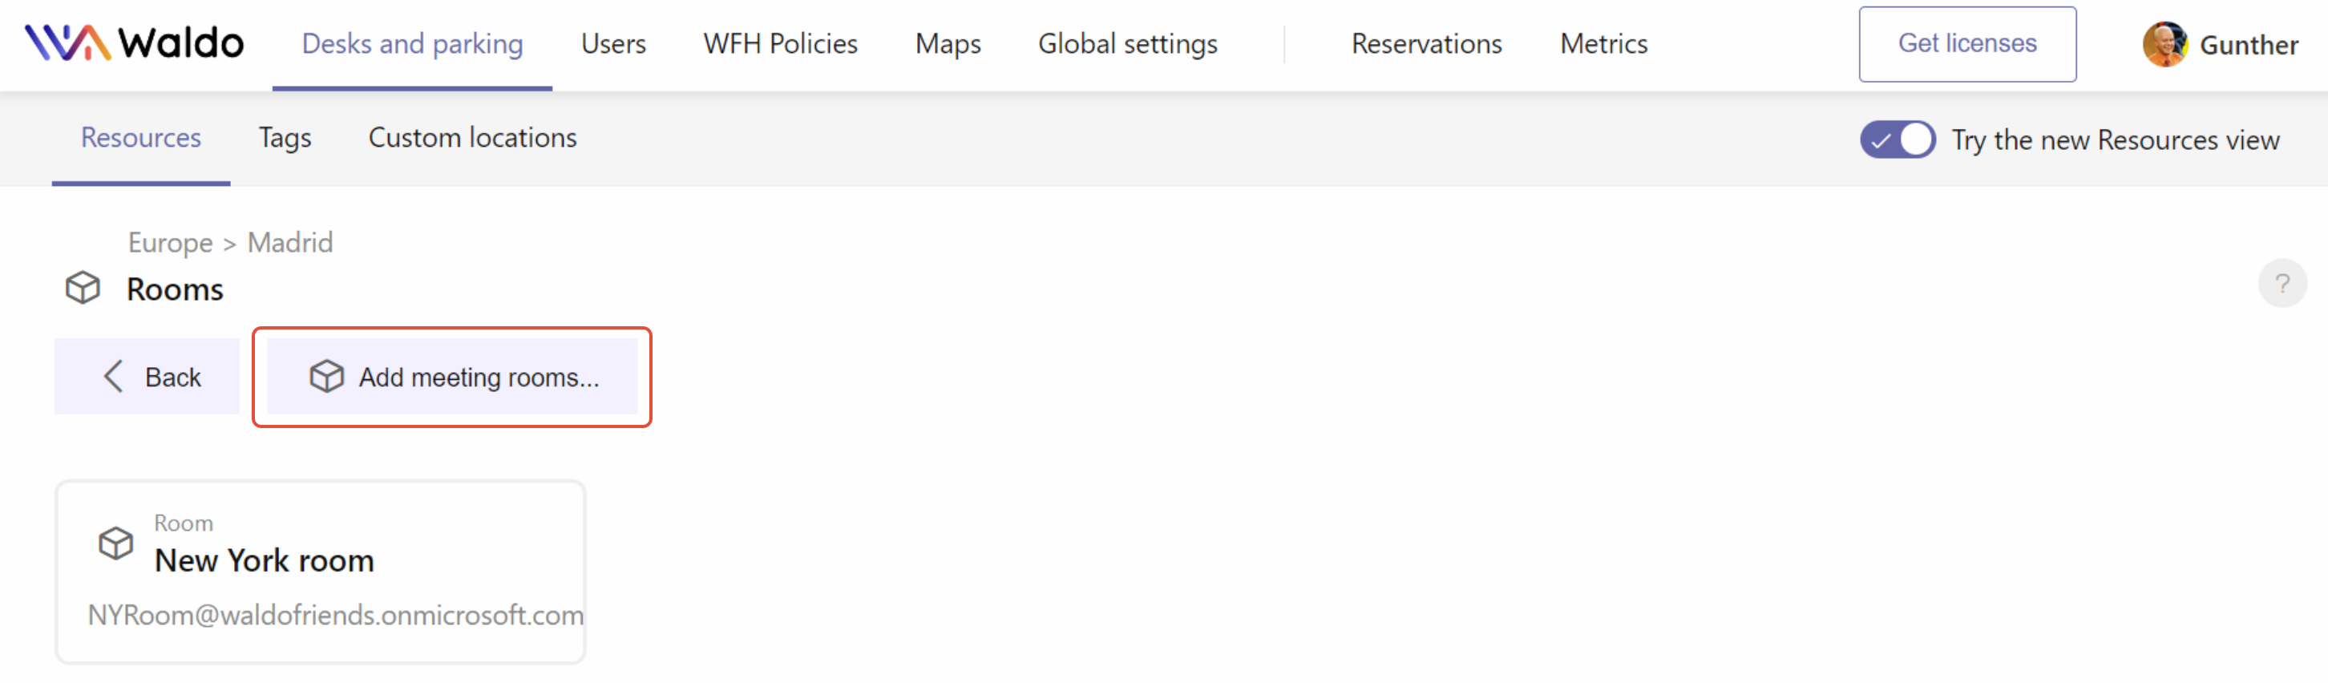
Task: Open Global settings
Action: coord(1127,43)
